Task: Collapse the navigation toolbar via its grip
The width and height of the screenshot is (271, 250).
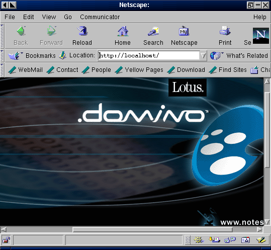Action: [x=2, y=36]
